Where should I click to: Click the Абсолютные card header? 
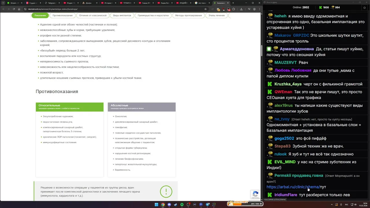[142, 107]
